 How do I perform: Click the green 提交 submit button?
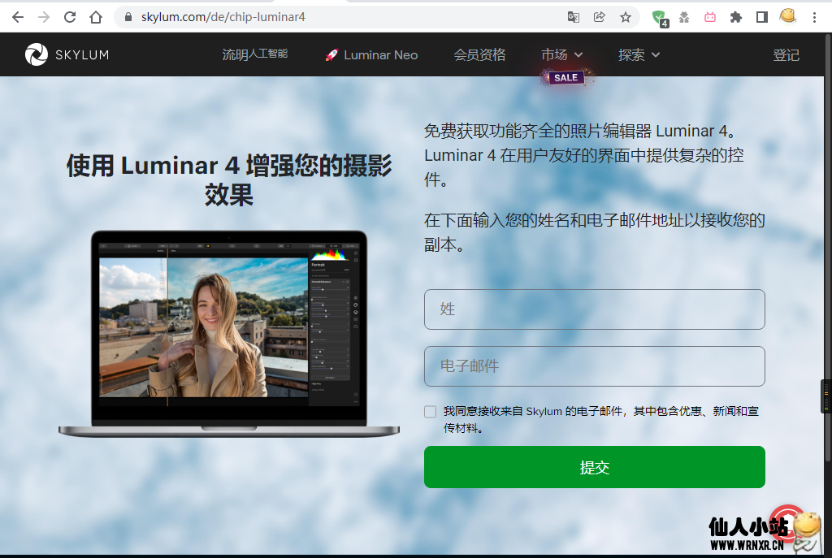(x=594, y=467)
